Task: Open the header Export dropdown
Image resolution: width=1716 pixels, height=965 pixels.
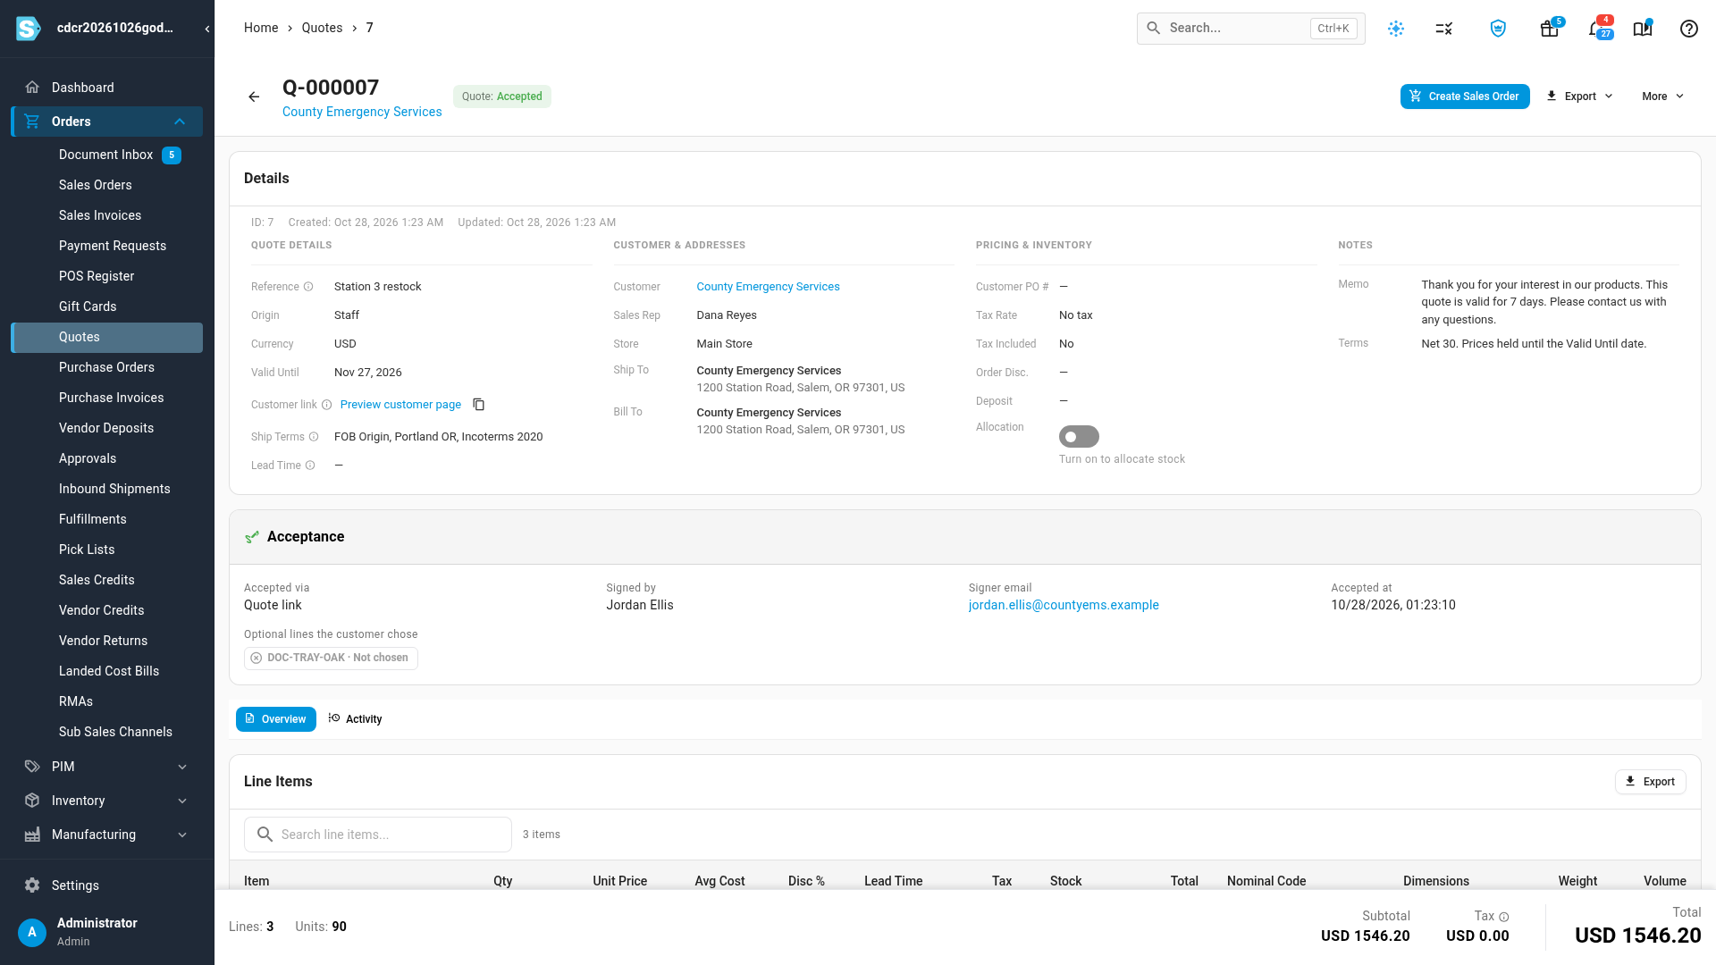Action: (x=1580, y=96)
